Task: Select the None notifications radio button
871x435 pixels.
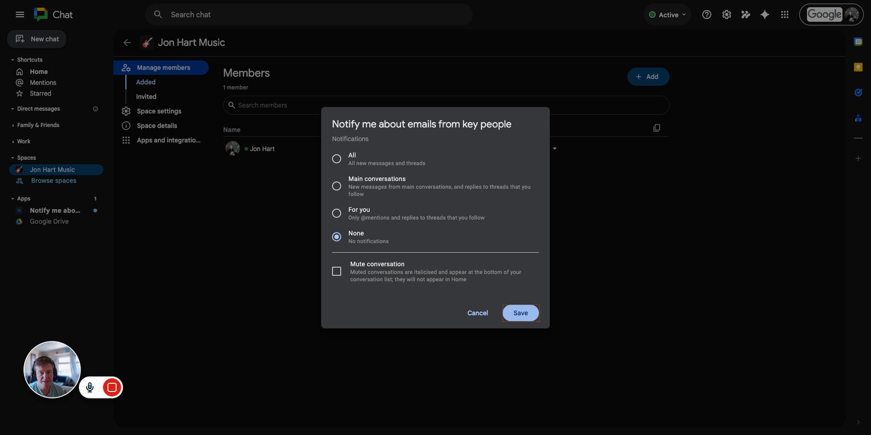Action: [x=336, y=237]
